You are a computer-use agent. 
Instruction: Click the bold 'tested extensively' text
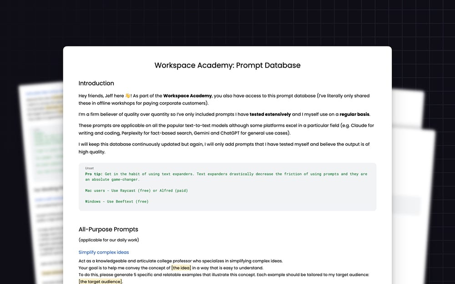click(x=270, y=114)
